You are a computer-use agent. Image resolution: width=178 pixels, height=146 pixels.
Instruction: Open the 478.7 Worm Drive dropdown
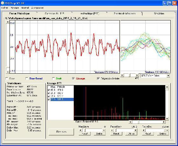[168, 76]
